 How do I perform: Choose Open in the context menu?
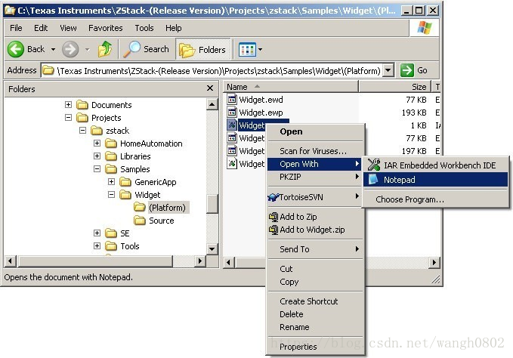[x=316, y=131]
